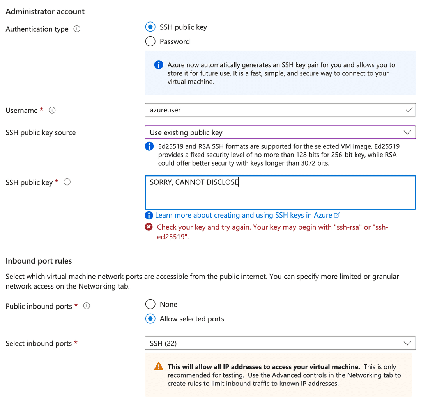Click info icon beside SSH public key label
Image resolution: width=421 pixels, height=405 pixels.
pos(67,182)
